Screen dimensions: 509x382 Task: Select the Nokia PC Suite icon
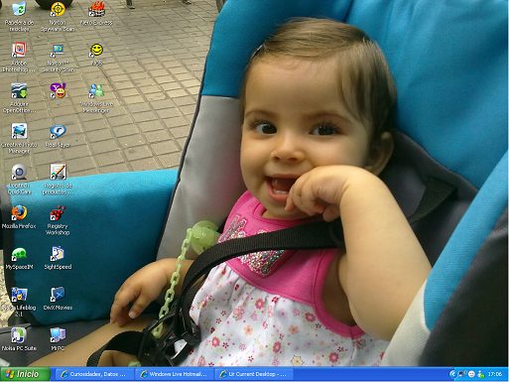[x=19, y=339]
